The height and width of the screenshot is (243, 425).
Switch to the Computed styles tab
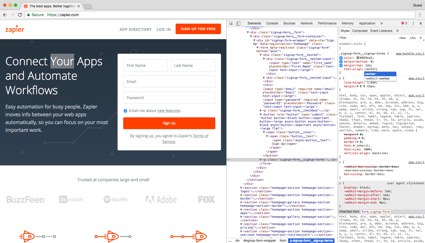(x=360, y=31)
